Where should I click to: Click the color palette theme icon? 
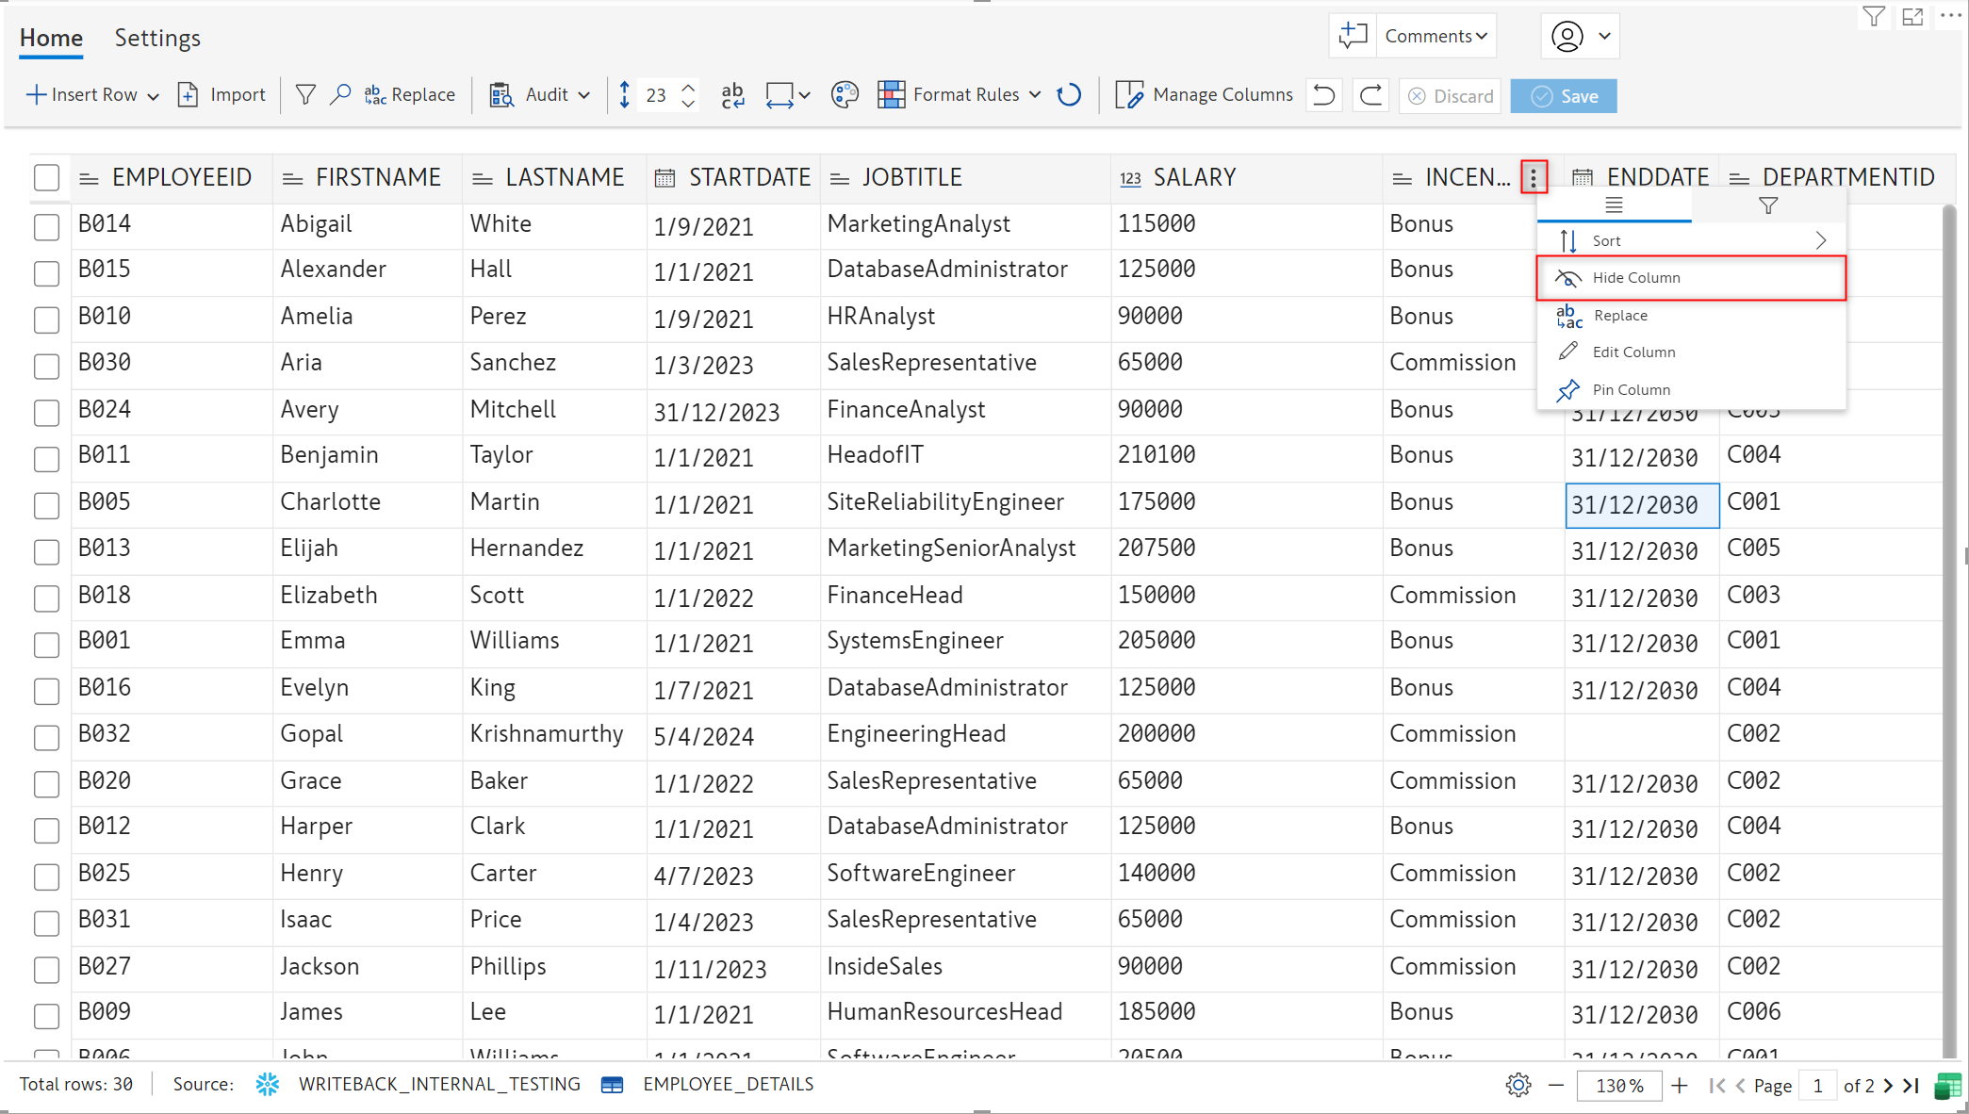(x=845, y=95)
